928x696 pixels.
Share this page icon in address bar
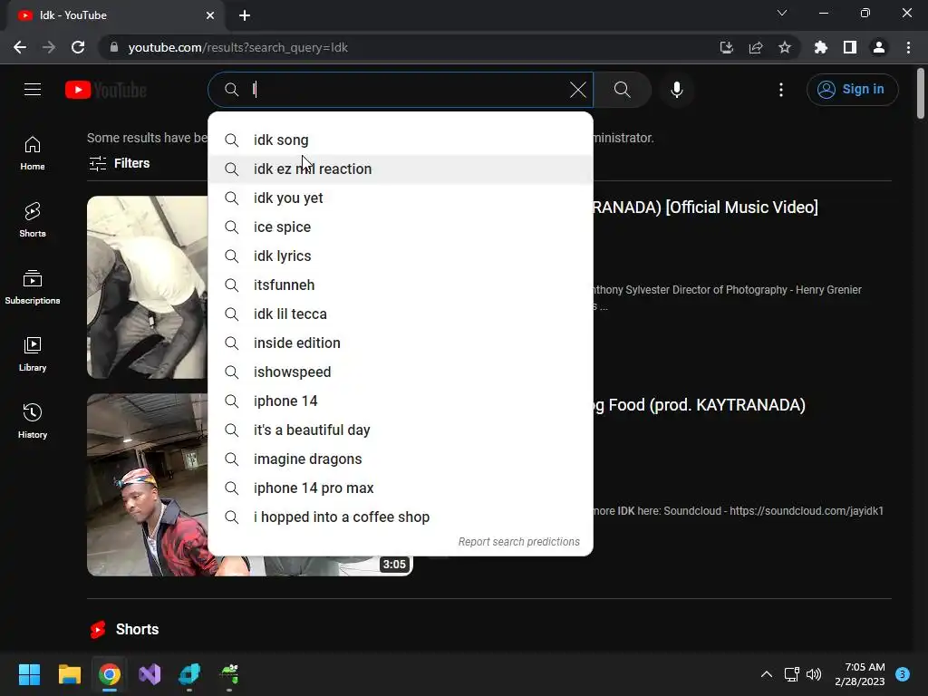pos(756,47)
